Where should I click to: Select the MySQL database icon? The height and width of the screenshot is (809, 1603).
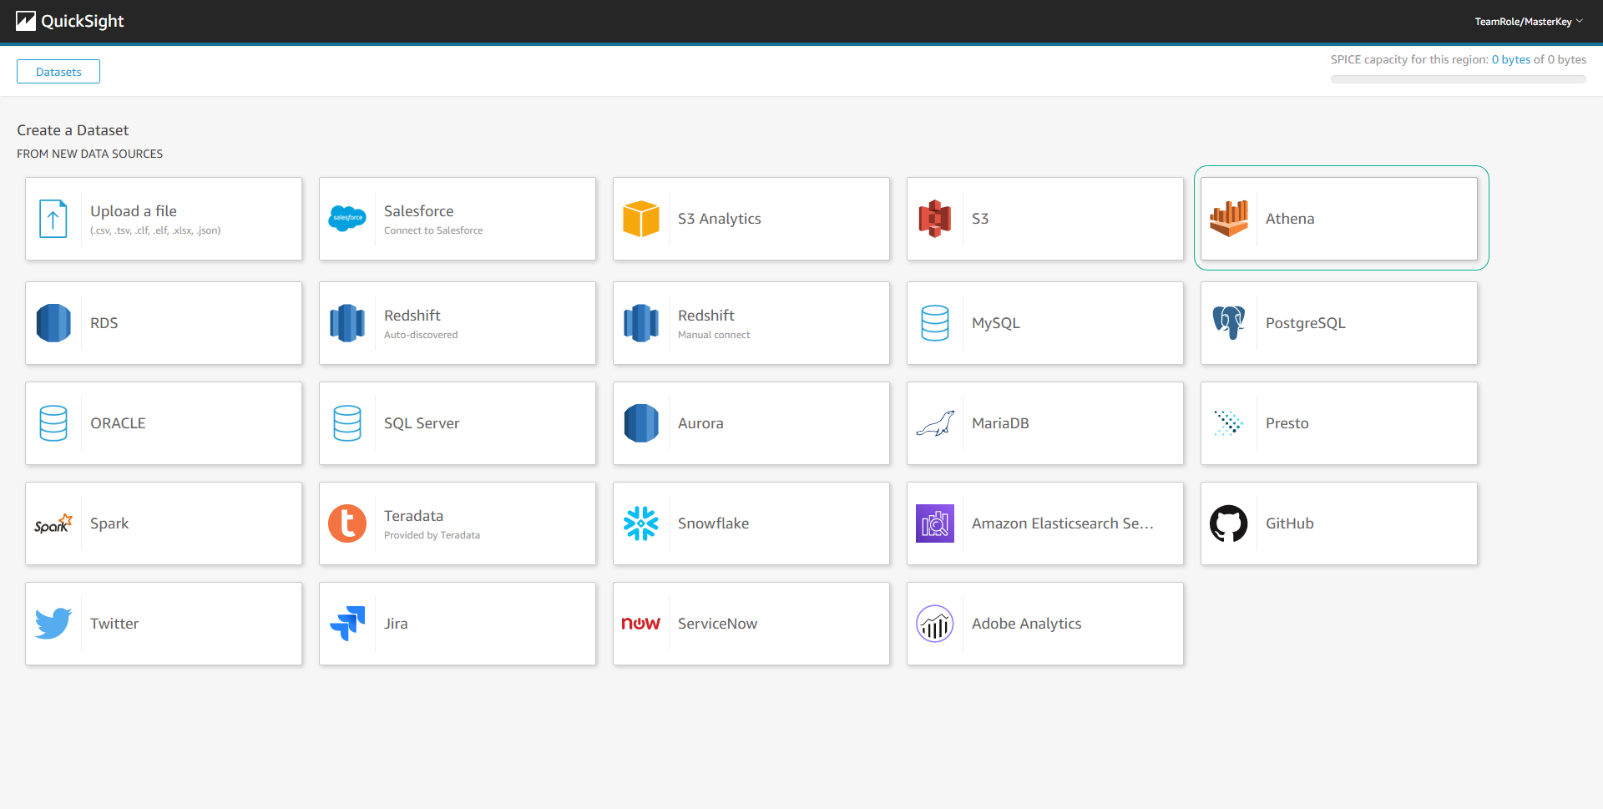[935, 323]
